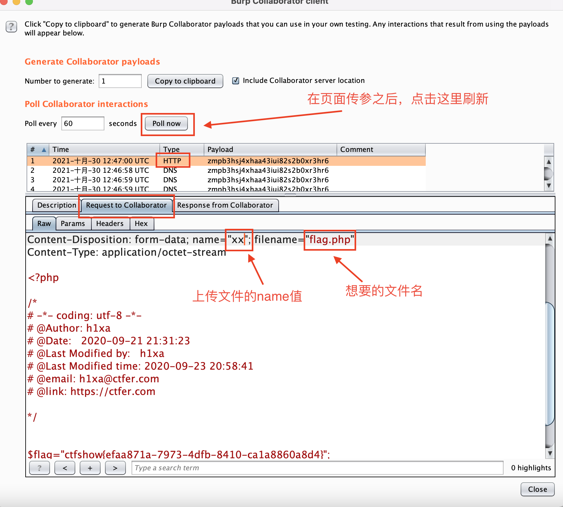Click the Copy to clipboard button

point(185,81)
